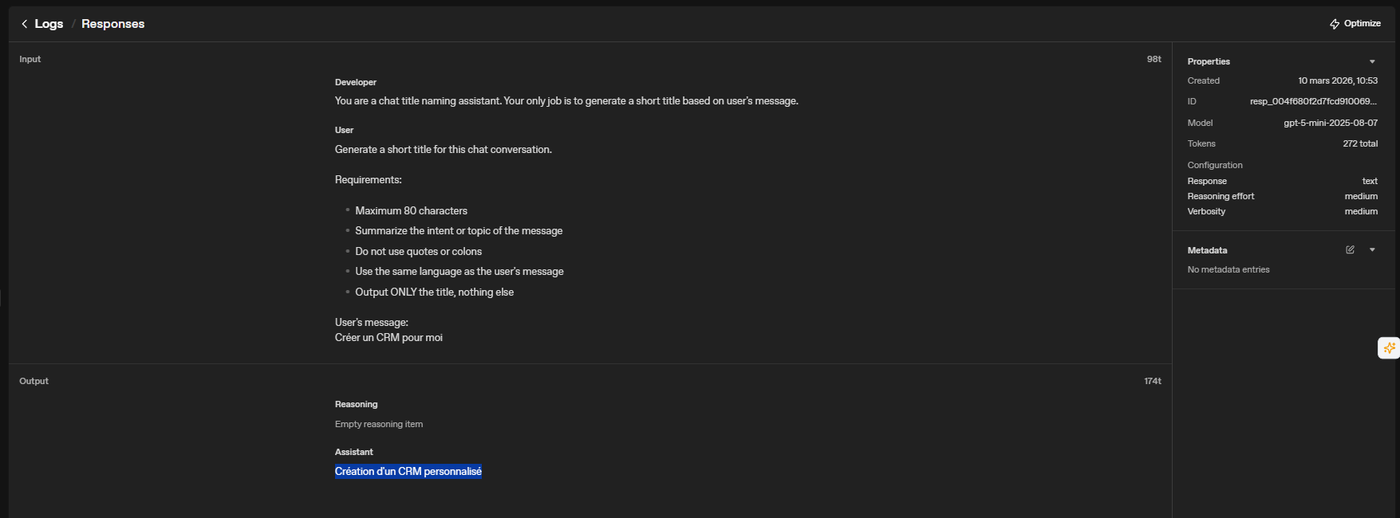Go to Logs in the breadcrumb
Viewport: 1400px width, 518px height.
pyautogui.click(x=49, y=24)
